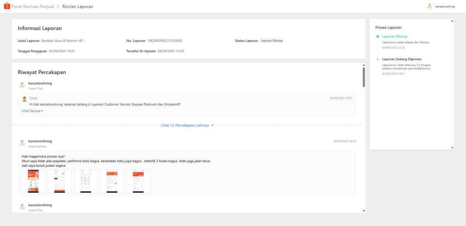Viewport: 466px width, 226px height.
Task: Click submission date 02/09/2025 19:51 value
Action: click(62, 51)
